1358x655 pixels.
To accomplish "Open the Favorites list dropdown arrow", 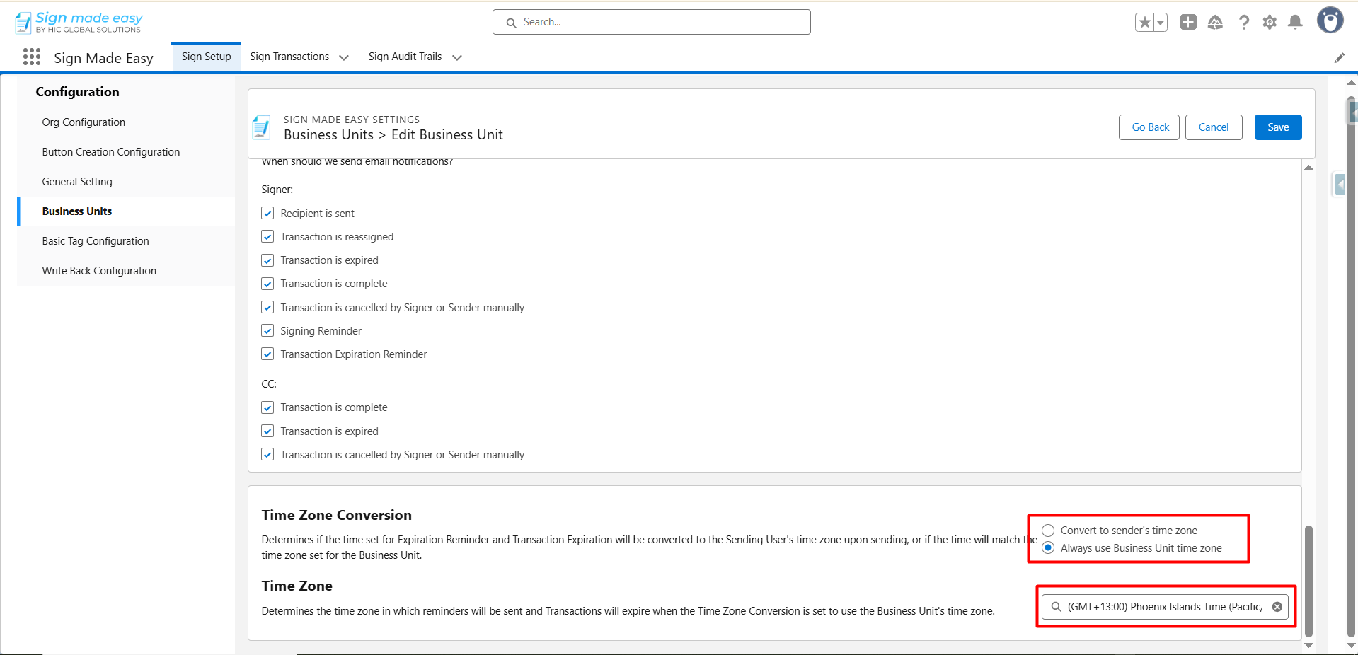I will click(1161, 23).
